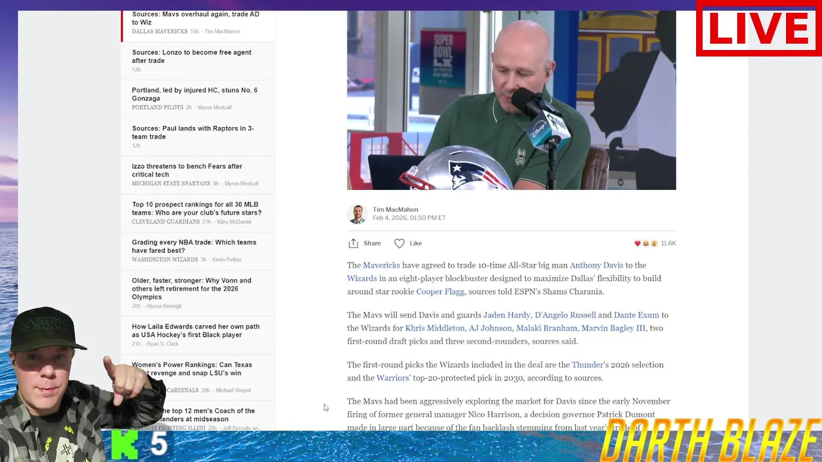
Task: Open 'How Laila Edwards carved her own path' headline
Action: coord(195,330)
